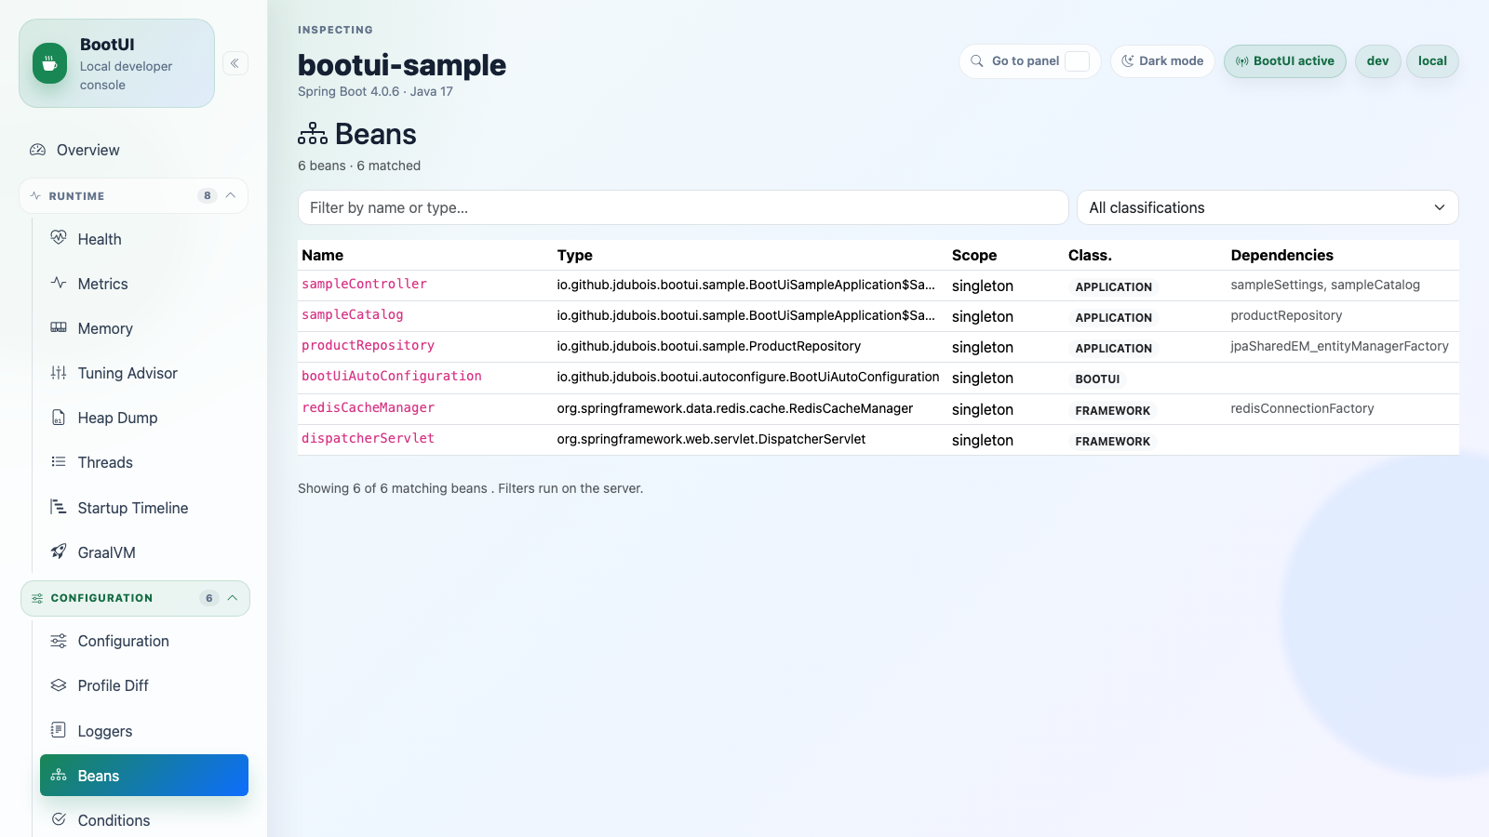Click the sampleController bean name

(364, 284)
